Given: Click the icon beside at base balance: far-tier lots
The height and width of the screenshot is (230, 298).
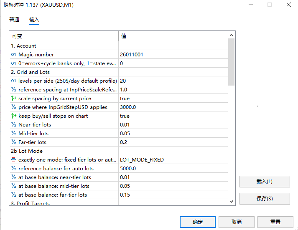Looking at the screenshot, I should tap(13, 195).
